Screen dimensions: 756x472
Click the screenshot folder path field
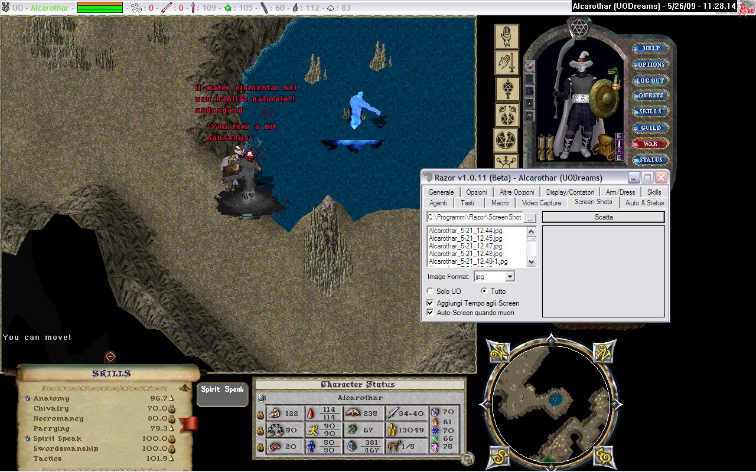click(x=475, y=217)
